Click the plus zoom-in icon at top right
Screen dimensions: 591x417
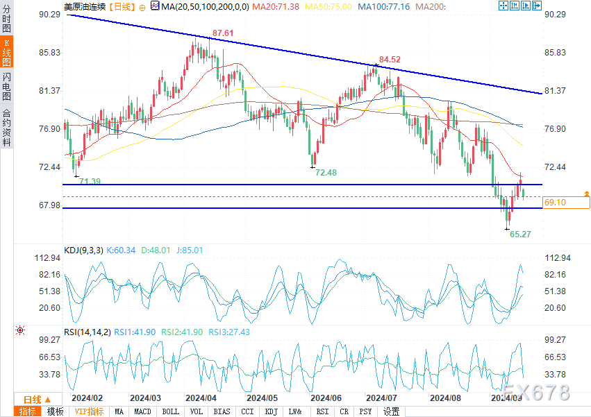click(x=514, y=6)
